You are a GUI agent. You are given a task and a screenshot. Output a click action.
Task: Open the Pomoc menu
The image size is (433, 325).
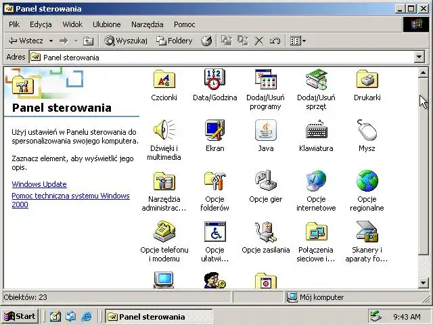(x=185, y=24)
